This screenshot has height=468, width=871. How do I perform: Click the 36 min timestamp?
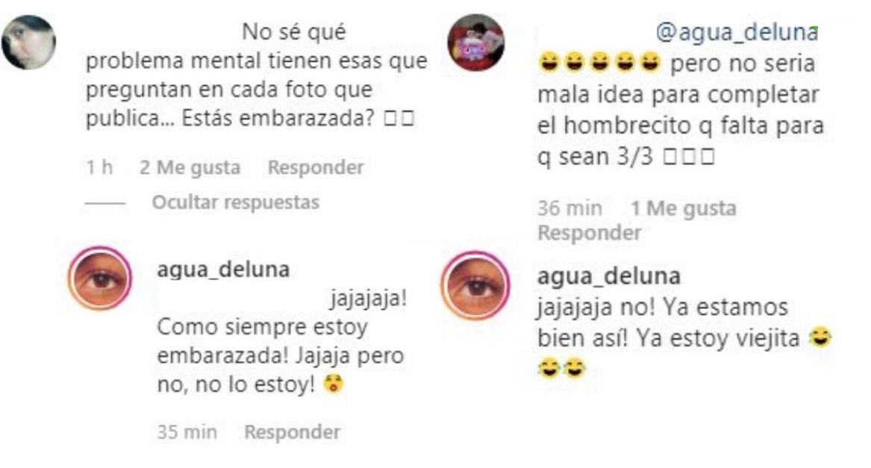click(x=570, y=208)
